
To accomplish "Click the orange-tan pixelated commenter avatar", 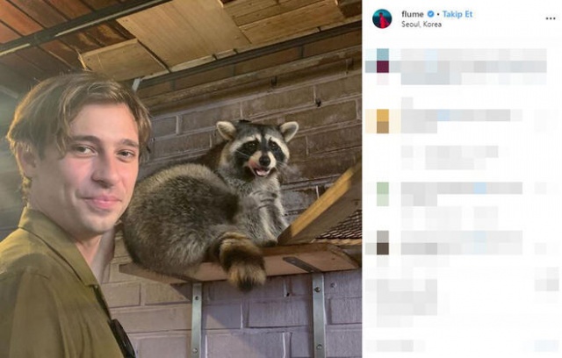I will point(383,121).
